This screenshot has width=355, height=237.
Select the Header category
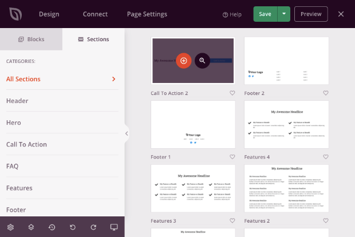(x=62, y=101)
